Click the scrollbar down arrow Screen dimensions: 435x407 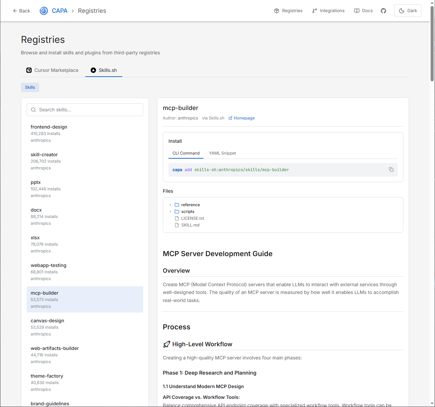coord(432,404)
